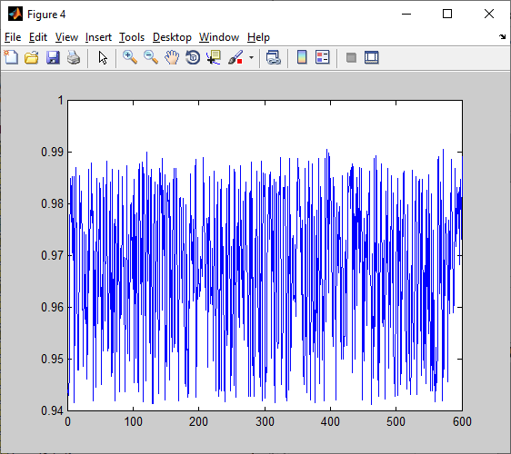Screen dimensions: 511x454
Task: Open the Insert menu
Action: (x=98, y=37)
